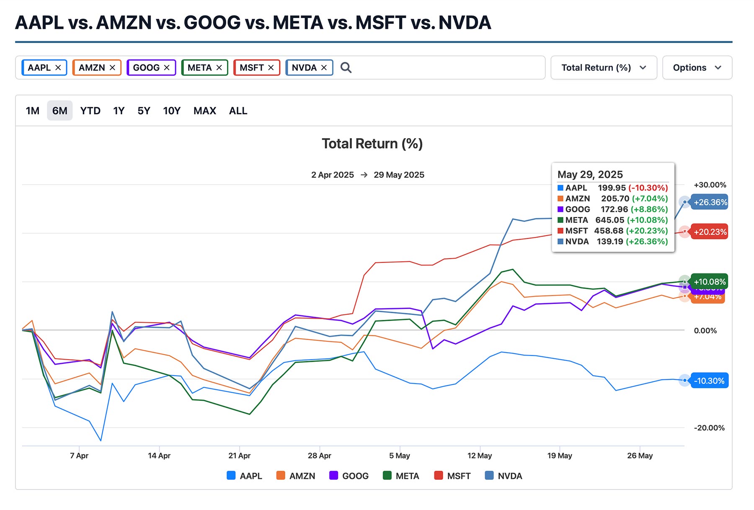Toggle AAPL series in chart legend
The width and height of the screenshot is (754, 510).
click(245, 476)
